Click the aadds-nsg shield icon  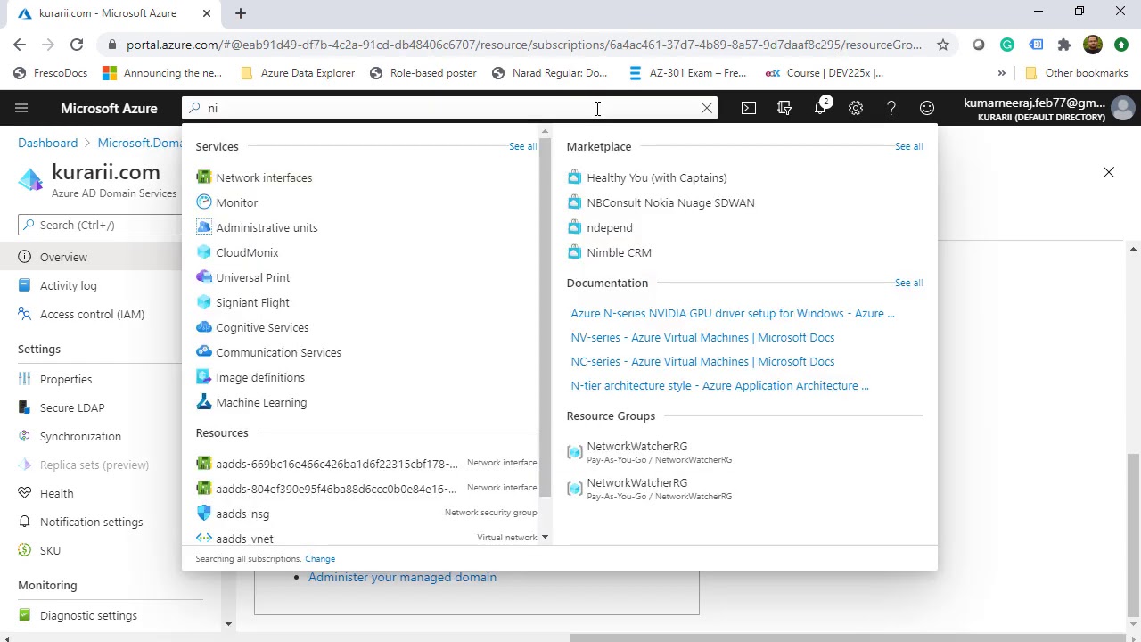pyautogui.click(x=204, y=514)
